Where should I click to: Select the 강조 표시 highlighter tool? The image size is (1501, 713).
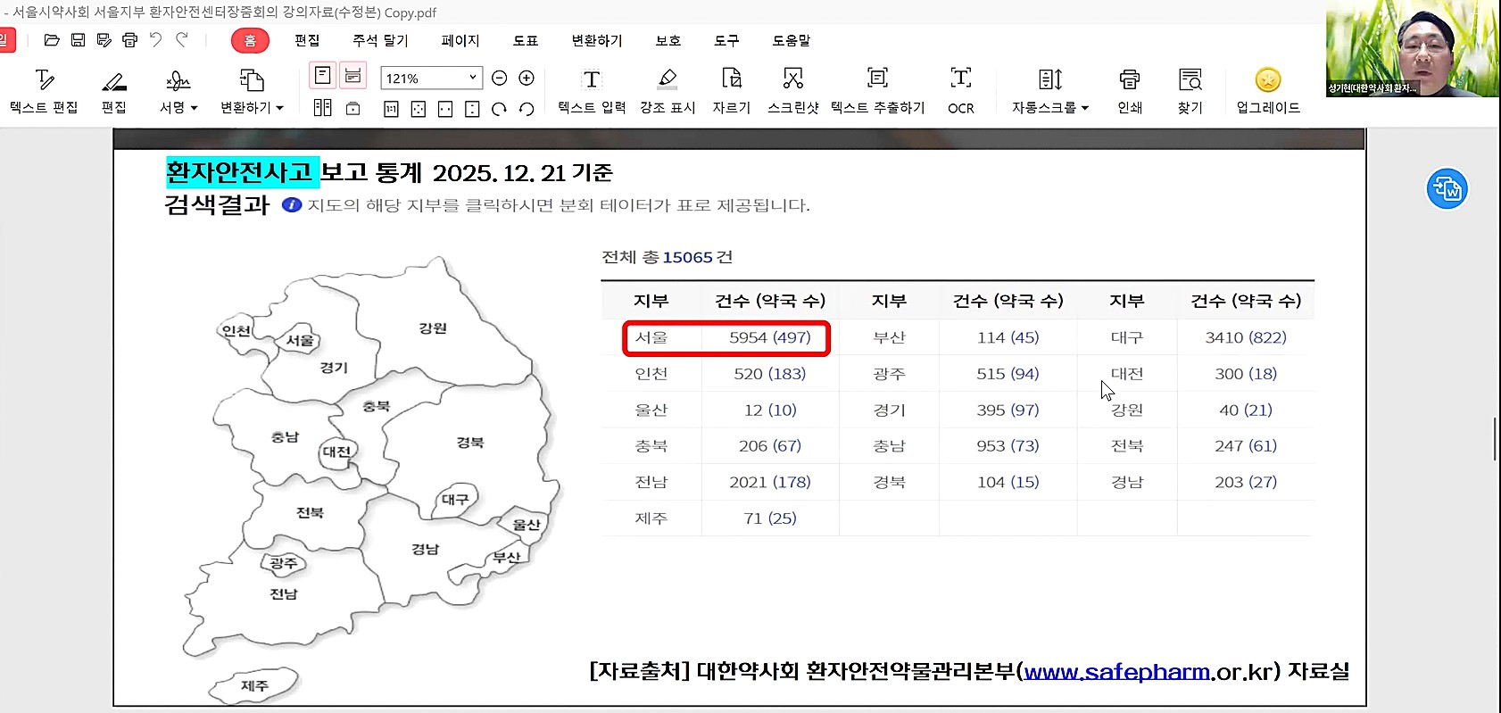[x=667, y=91]
